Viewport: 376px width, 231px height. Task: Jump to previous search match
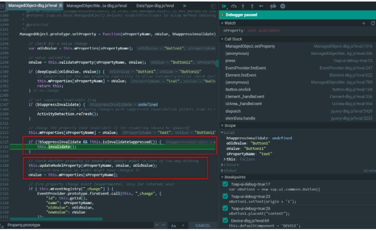157,225
